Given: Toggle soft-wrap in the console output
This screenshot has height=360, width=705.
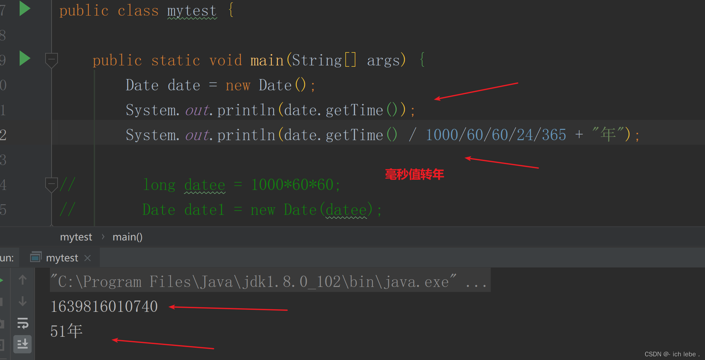Looking at the screenshot, I should [23, 323].
